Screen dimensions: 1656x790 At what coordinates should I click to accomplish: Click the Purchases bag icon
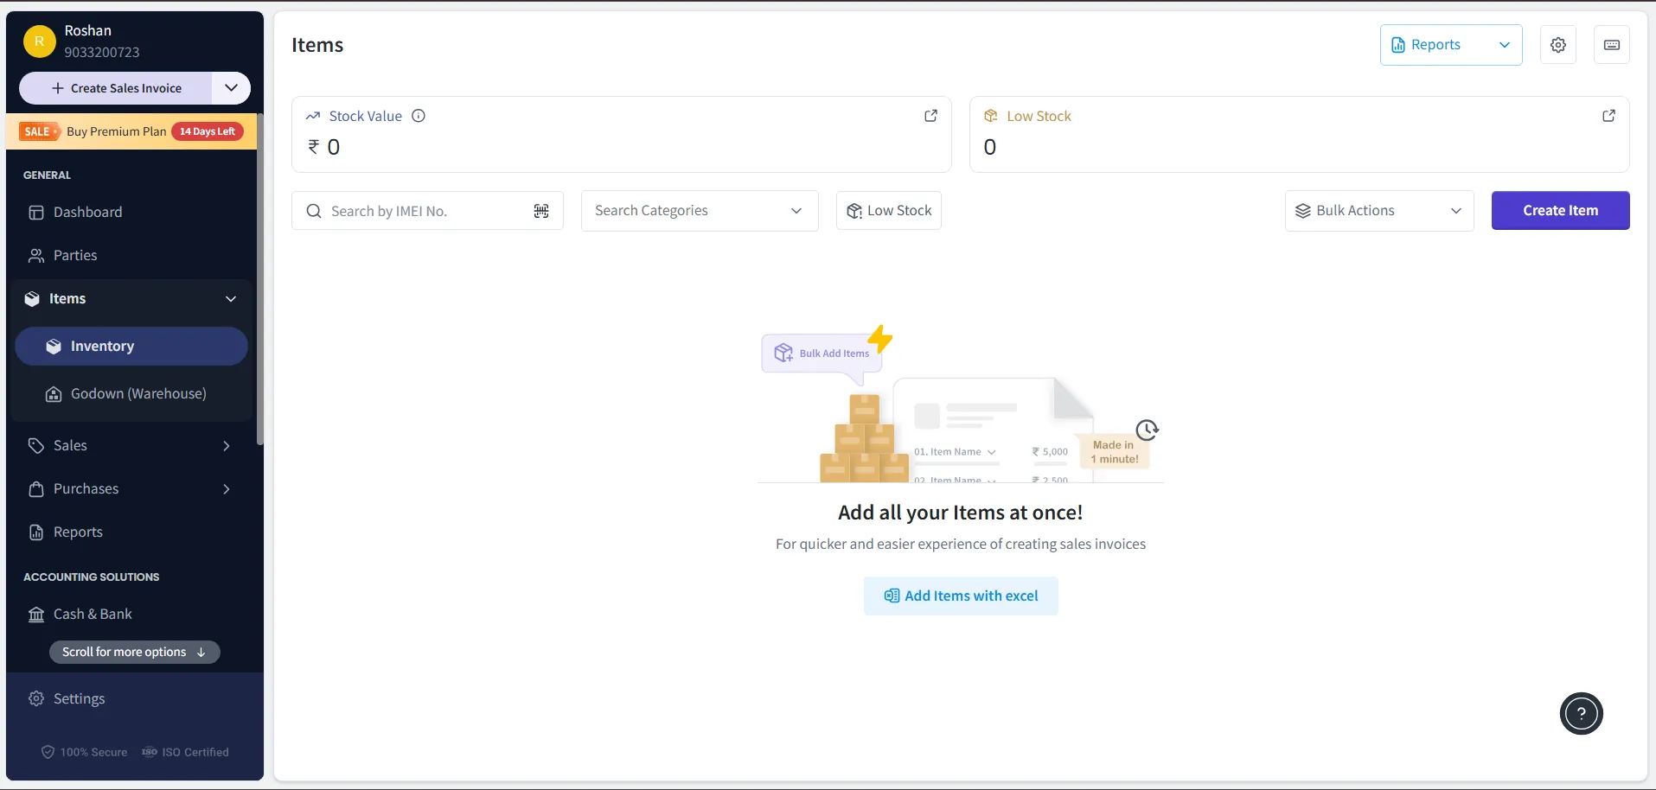pos(36,489)
